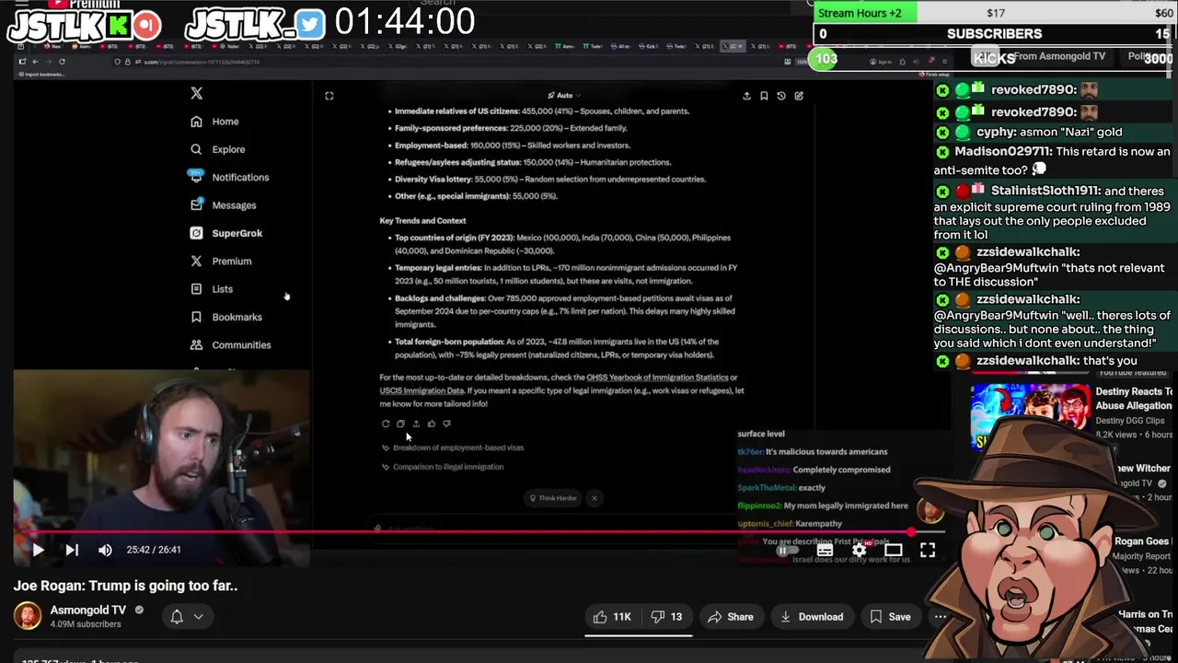The height and width of the screenshot is (663, 1178).
Task: Enter fullscreen mode
Action: [x=928, y=550]
